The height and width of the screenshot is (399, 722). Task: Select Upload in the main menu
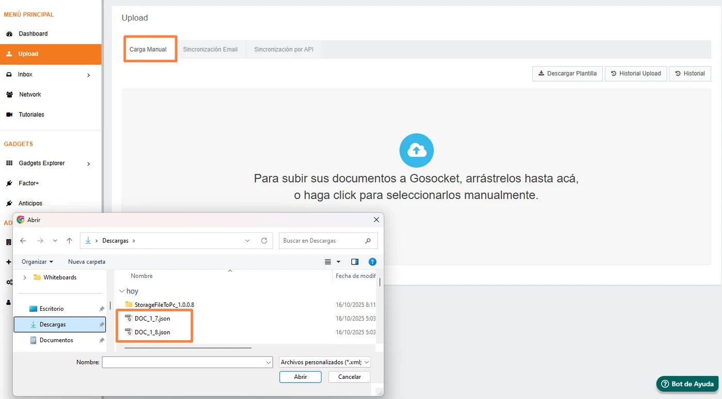coord(51,54)
